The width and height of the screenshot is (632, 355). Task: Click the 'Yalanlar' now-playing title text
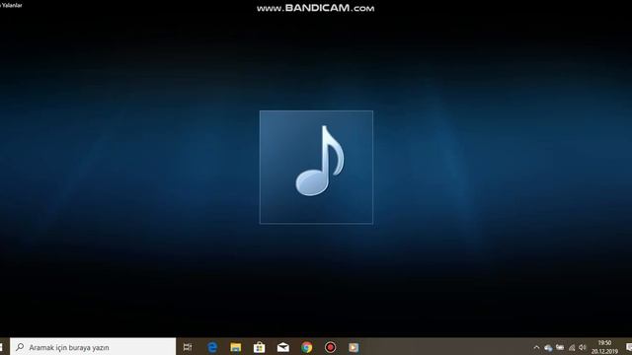(11, 5)
